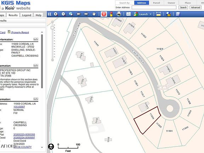Zoom to full extent with the globe icon
Screen dimensions: 204x153
tap(71, 14)
